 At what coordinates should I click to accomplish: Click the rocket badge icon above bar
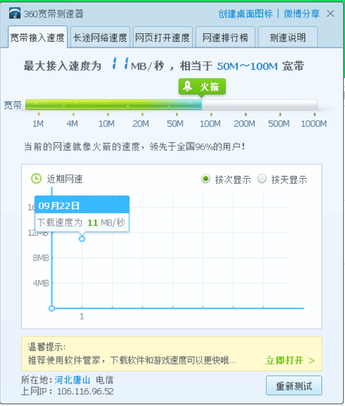click(187, 86)
